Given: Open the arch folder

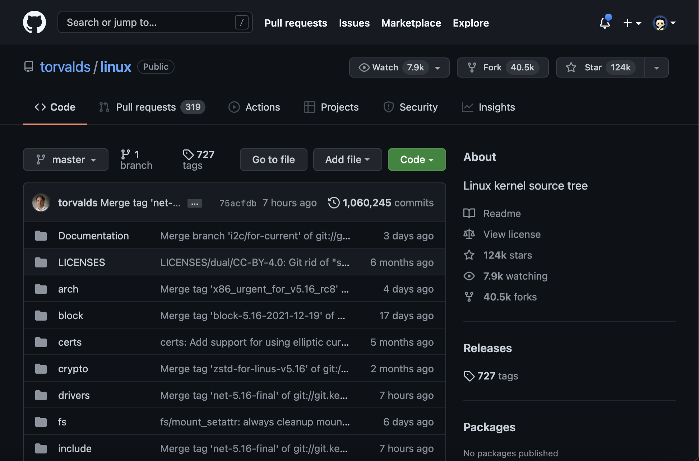Looking at the screenshot, I should [x=68, y=289].
